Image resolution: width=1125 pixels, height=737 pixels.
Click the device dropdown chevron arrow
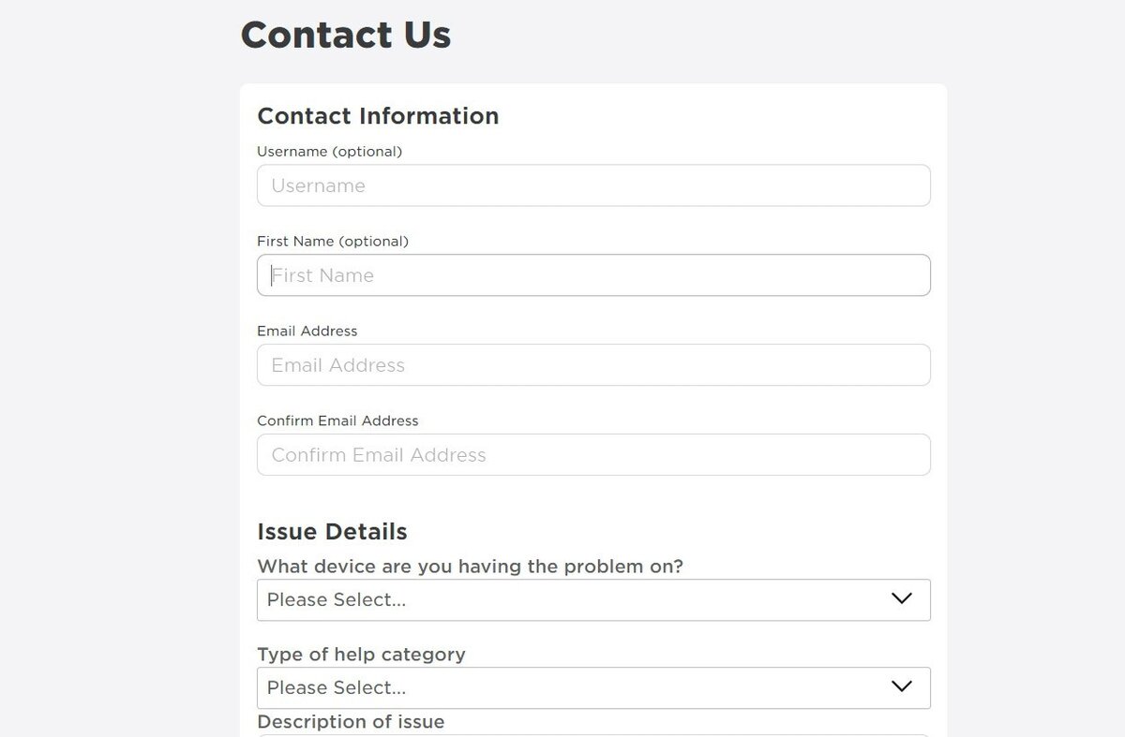coord(901,599)
